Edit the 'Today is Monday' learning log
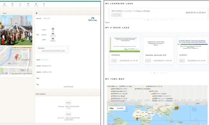This screenshot has height=125, width=209. pyautogui.click(x=119, y=15)
